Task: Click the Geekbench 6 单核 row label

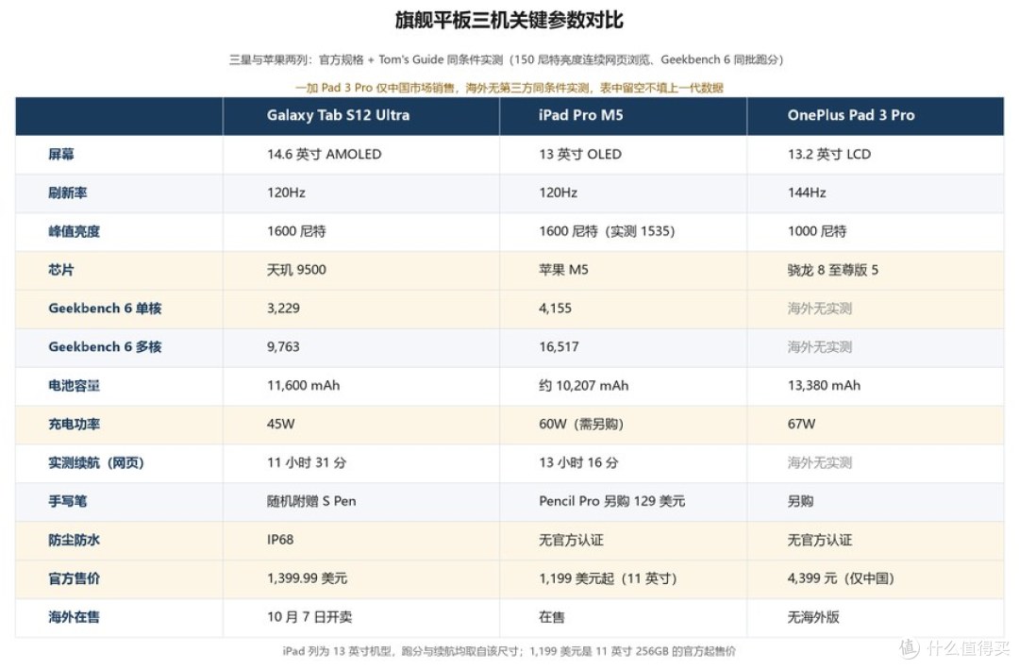Action: 105,309
